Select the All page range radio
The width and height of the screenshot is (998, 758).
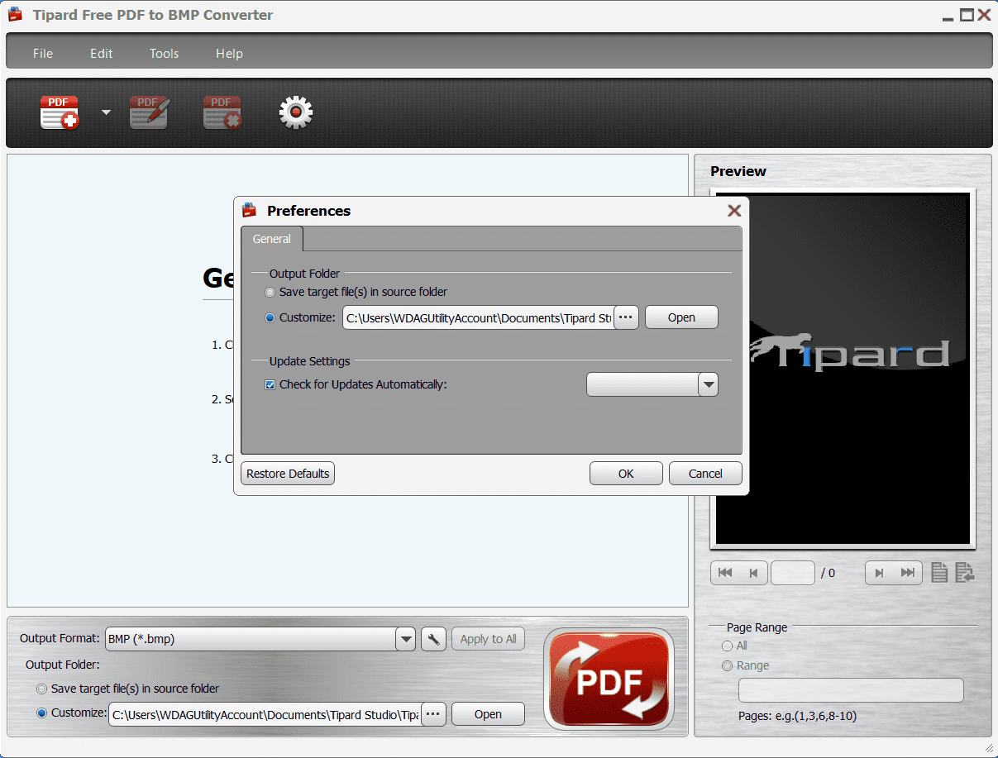tap(728, 646)
